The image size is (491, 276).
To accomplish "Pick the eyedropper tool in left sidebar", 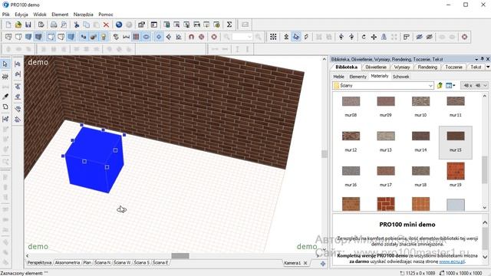I will 5,97.
